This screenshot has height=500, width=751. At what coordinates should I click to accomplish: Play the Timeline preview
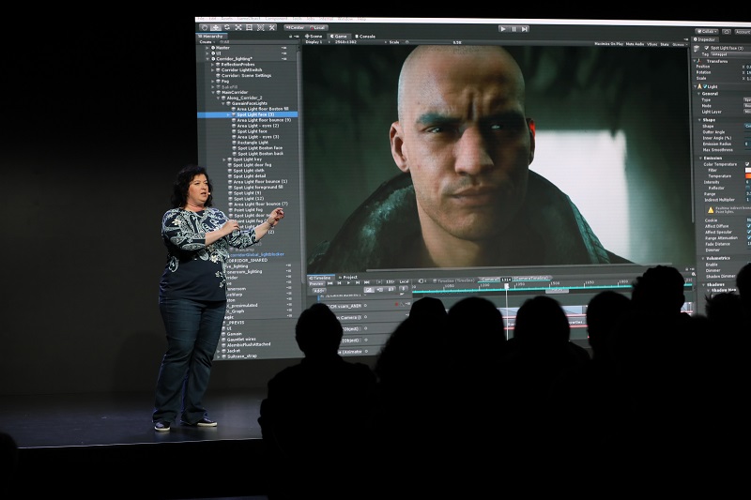pos(348,283)
